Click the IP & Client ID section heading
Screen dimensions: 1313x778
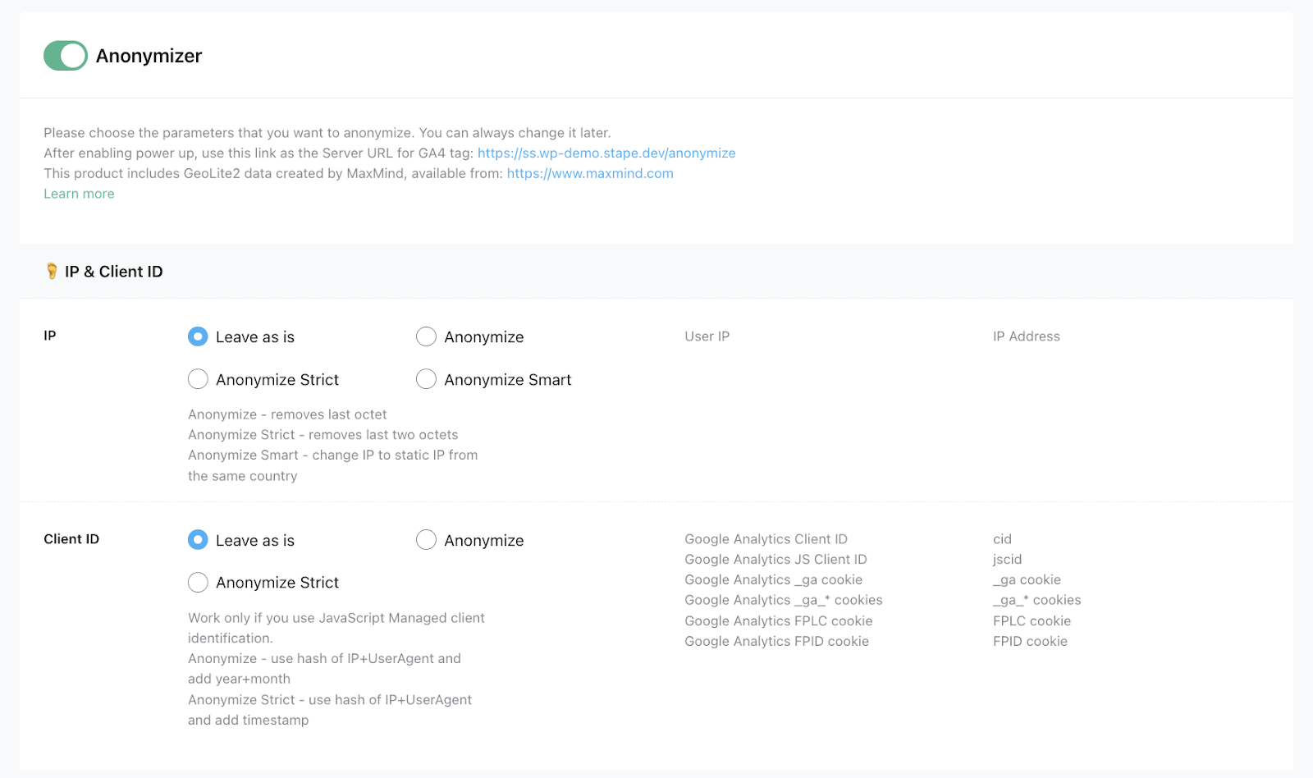coord(114,272)
